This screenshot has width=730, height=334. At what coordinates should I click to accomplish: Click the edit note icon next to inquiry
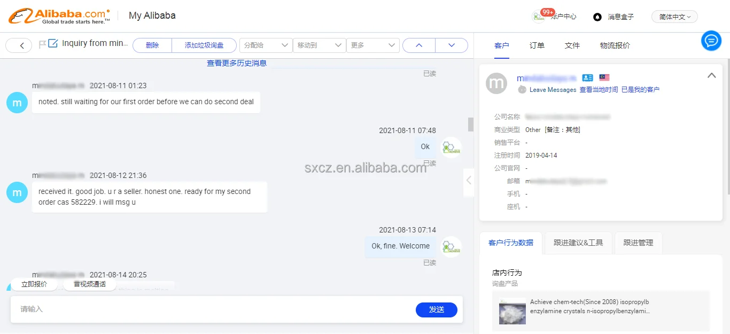[53, 43]
